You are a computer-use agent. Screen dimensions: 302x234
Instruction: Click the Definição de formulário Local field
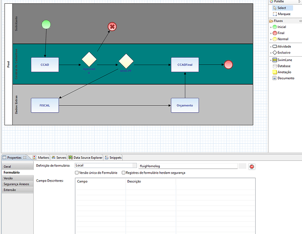click(105, 166)
